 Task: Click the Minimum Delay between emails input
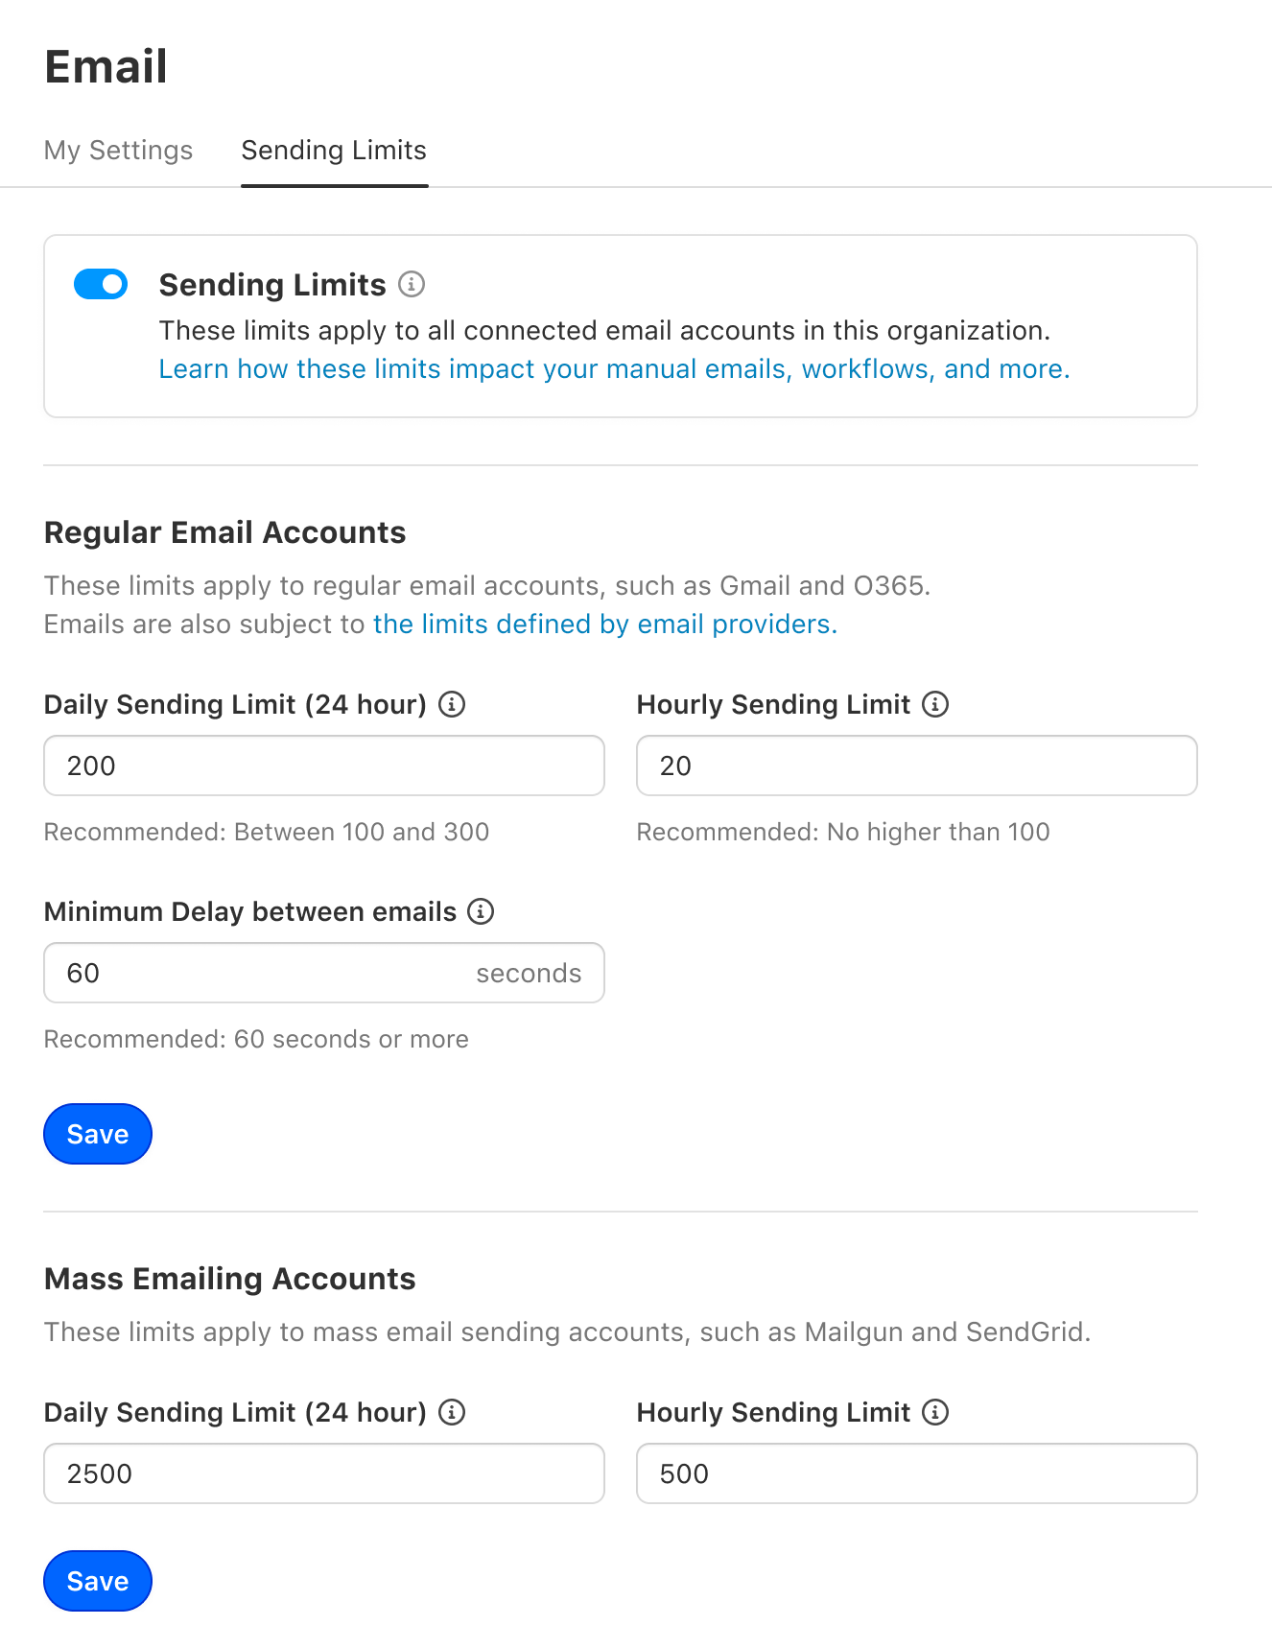coord(259,973)
